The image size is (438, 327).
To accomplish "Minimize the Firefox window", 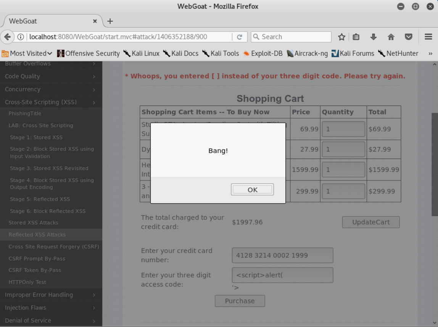I will (x=401, y=6).
